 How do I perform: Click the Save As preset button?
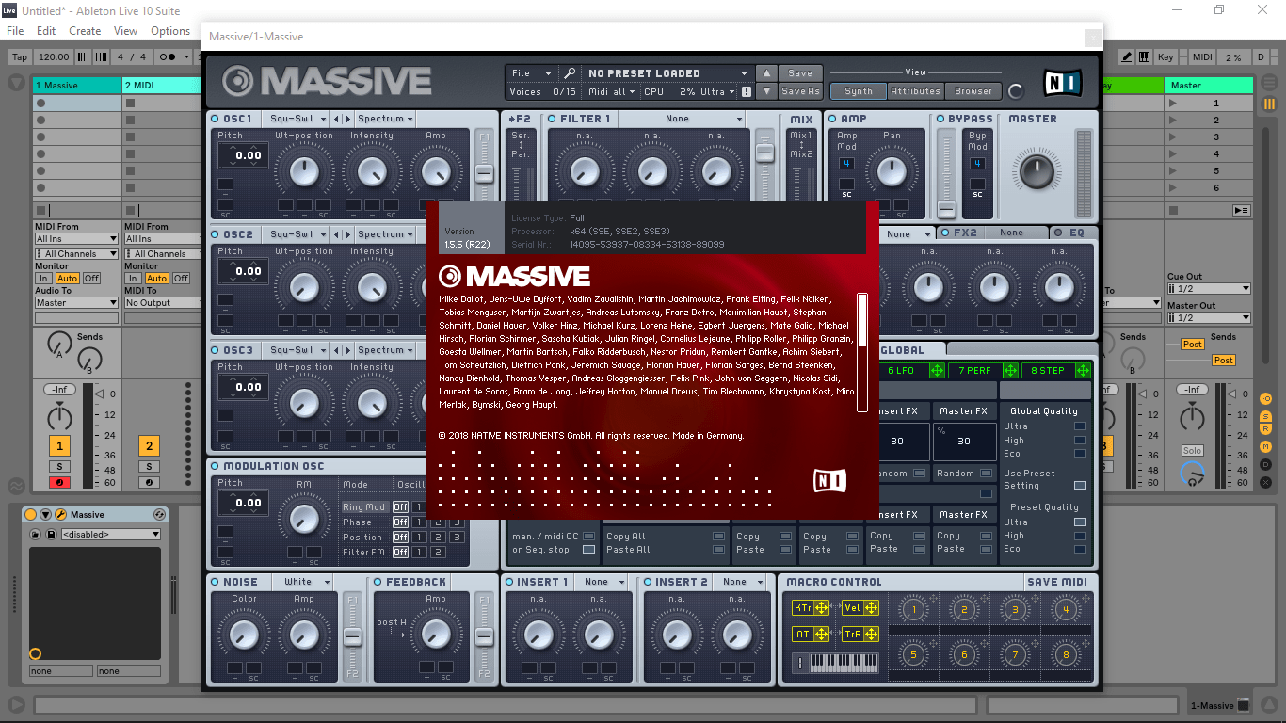pyautogui.click(x=800, y=91)
